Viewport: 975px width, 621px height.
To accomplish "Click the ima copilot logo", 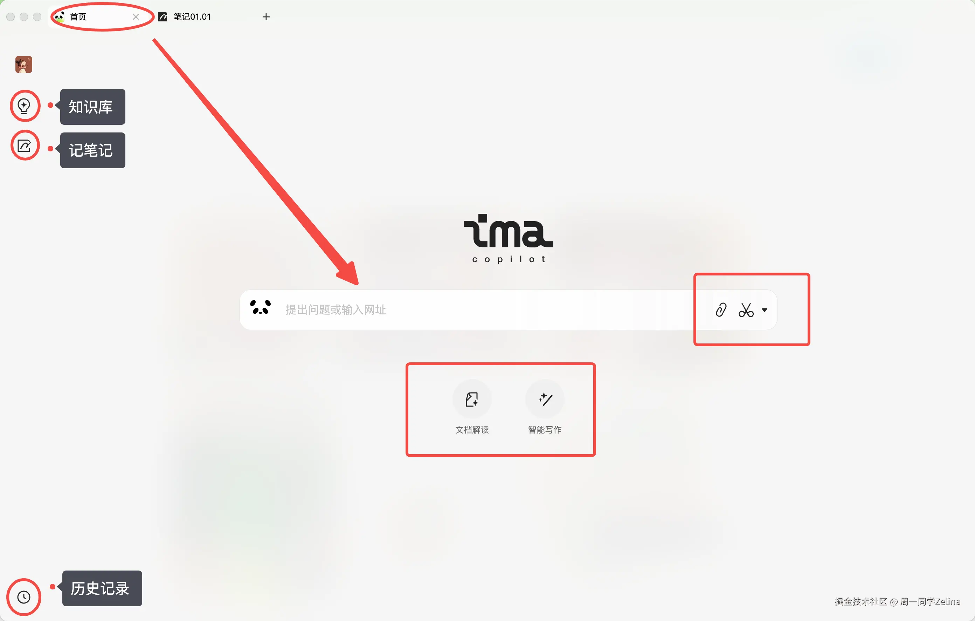I will tap(509, 239).
